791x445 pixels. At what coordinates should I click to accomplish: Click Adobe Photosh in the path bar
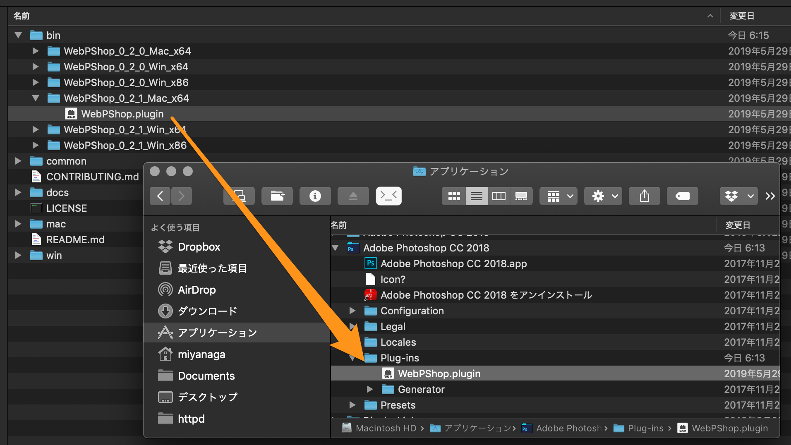click(x=561, y=428)
